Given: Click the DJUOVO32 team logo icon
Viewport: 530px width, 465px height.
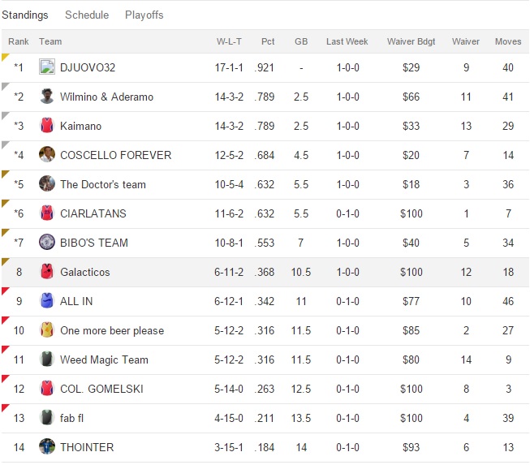Looking at the screenshot, I should 46,67.
